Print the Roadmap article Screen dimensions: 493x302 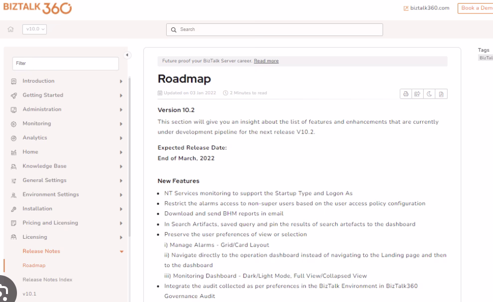tap(406, 94)
